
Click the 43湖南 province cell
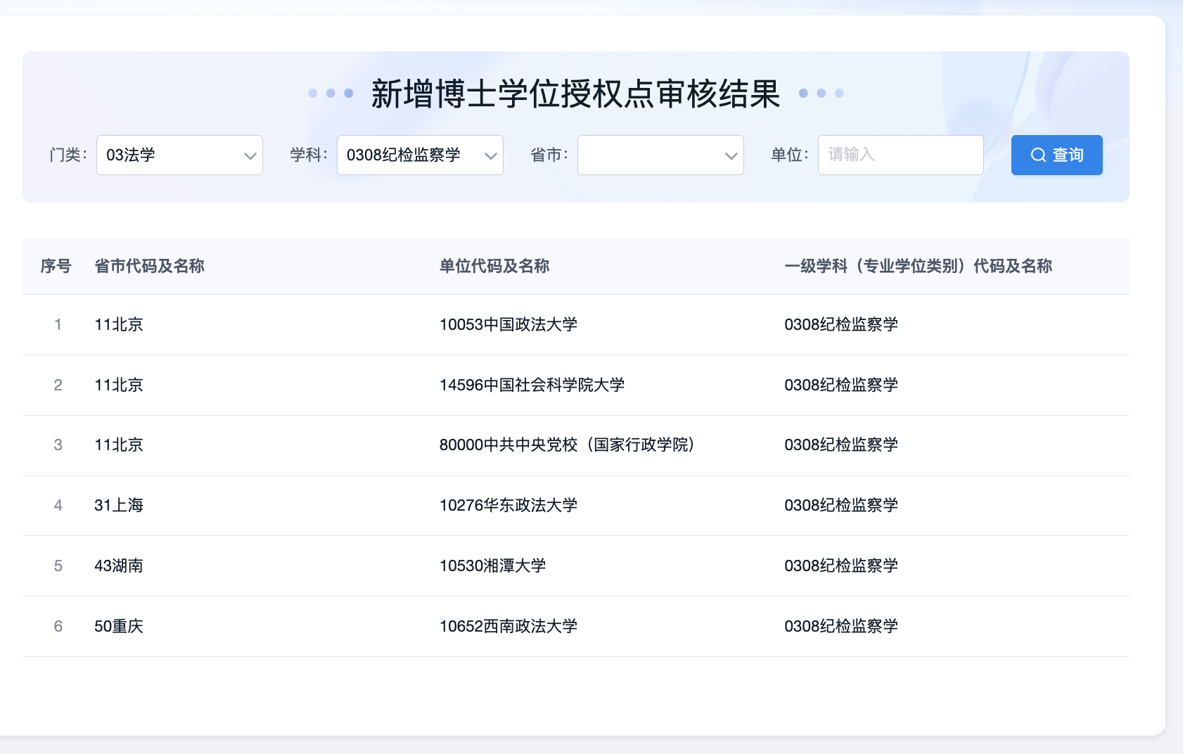tap(119, 565)
